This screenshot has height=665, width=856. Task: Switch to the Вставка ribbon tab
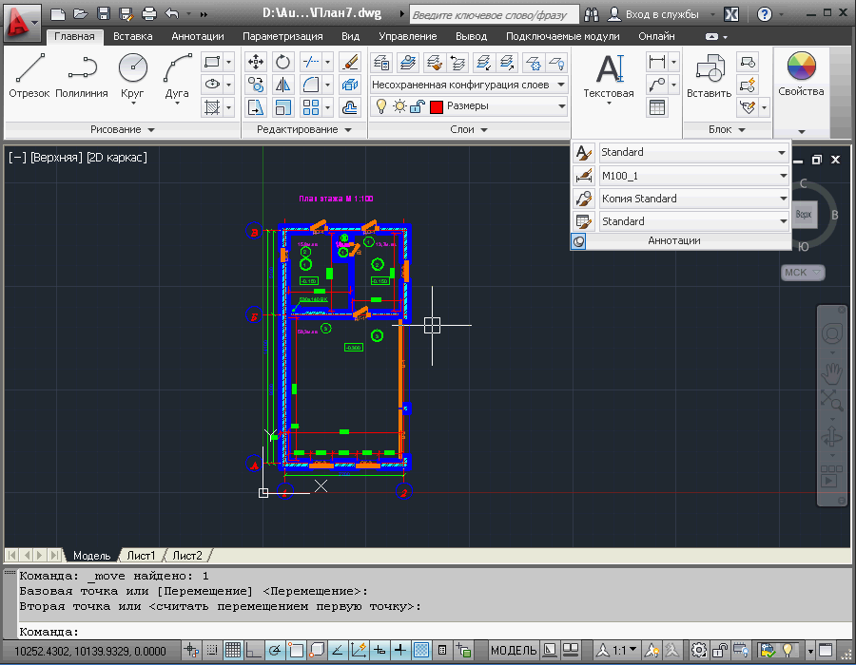[x=132, y=36]
